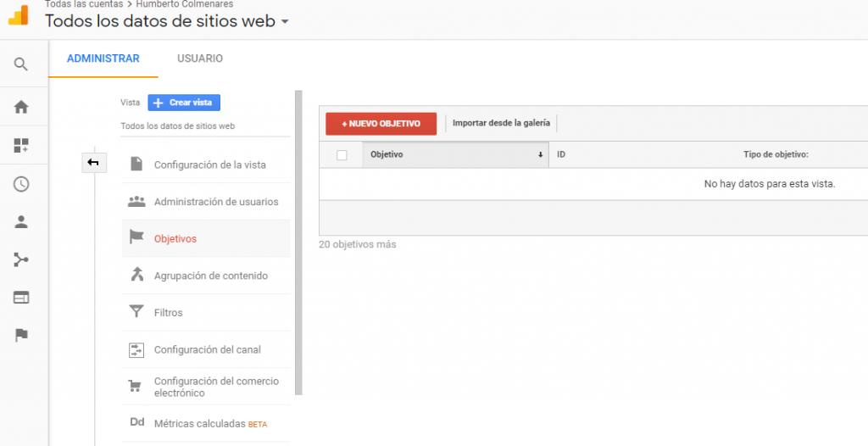Viewport: 868px width, 446px height.
Task: Click the Crear vista button
Action: click(184, 103)
